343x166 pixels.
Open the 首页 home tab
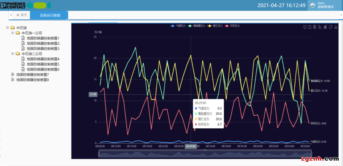[x=22, y=15]
